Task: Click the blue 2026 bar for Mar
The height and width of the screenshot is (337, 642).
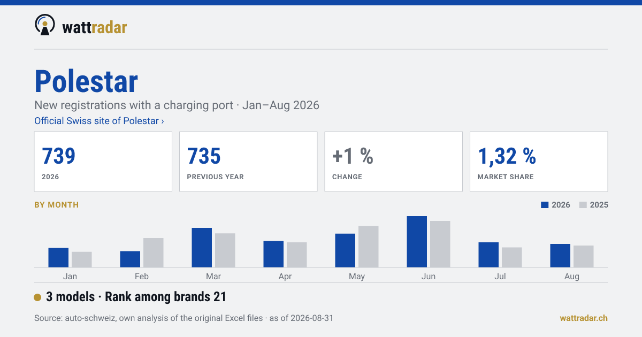Action: tap(202, 247)
